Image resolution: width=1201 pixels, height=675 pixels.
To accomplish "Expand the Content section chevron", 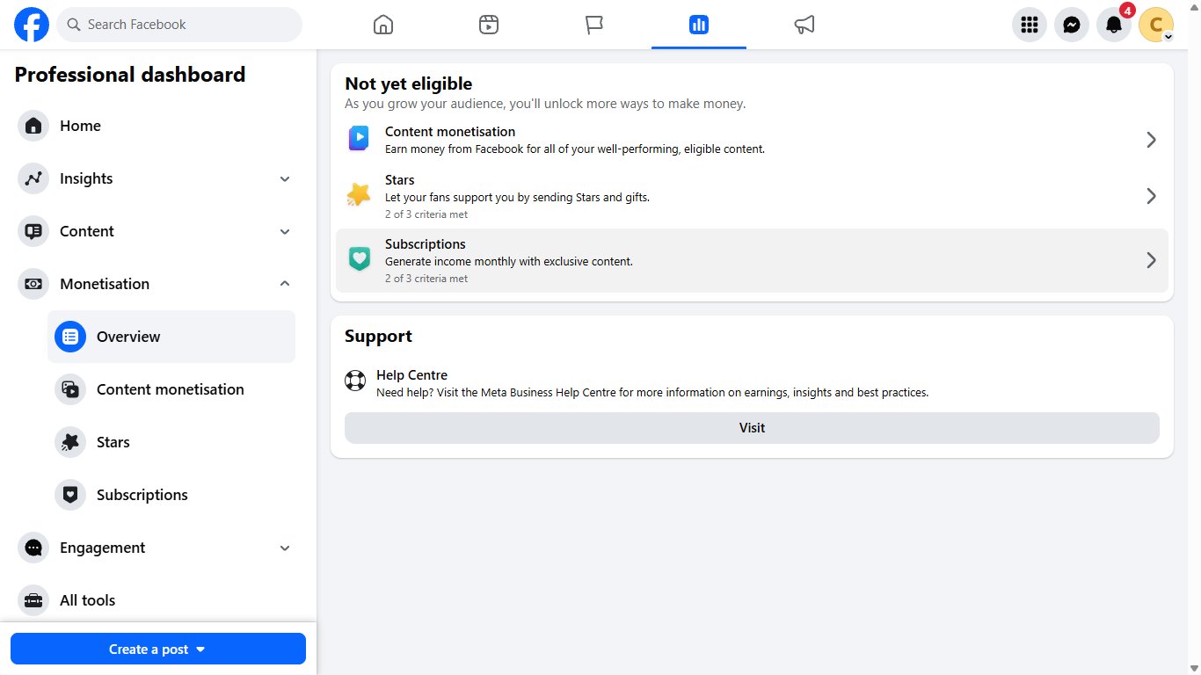I will [285, 231].
